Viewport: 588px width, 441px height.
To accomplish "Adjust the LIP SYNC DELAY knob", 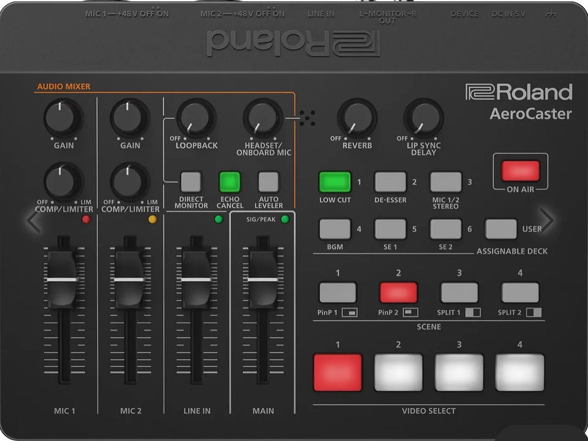I will pyautogui.click(x=423, y=118).
